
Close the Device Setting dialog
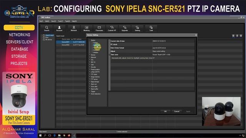click(x=196, y=35)
